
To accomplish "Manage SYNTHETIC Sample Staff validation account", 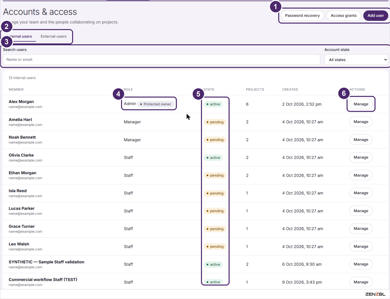I will [x=361, y=264].
